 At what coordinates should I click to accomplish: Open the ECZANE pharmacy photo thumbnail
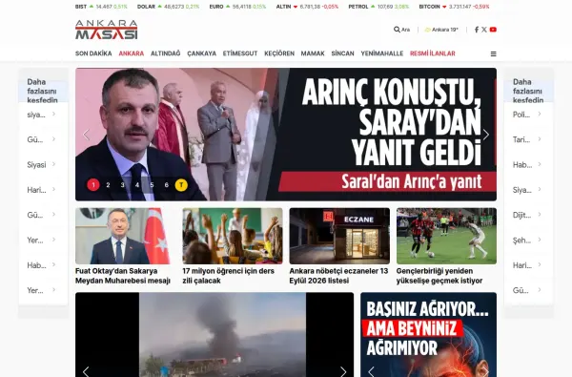coord(339,236)
